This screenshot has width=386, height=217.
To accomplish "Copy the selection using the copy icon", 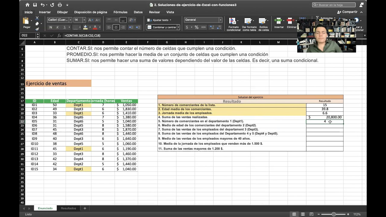I will point(37,24).
